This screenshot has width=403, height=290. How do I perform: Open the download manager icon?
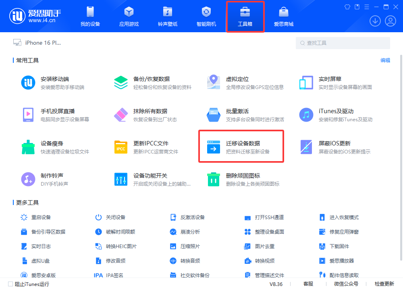click(x=375, y=21)
